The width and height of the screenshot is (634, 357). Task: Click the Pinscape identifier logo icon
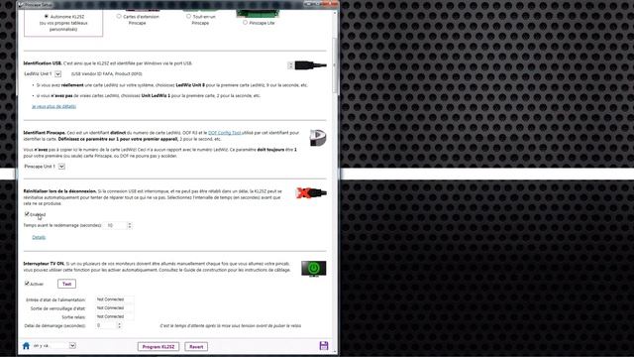pyautogui.click(x=318, y=138)
